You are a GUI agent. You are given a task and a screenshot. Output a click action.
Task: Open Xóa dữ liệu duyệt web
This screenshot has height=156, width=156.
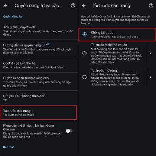click(x=39, y=31)
